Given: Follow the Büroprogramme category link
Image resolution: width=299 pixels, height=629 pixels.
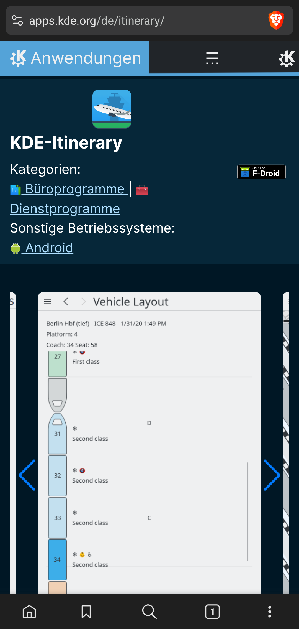Looking at the screenshot, I should [x=75, y=189].
